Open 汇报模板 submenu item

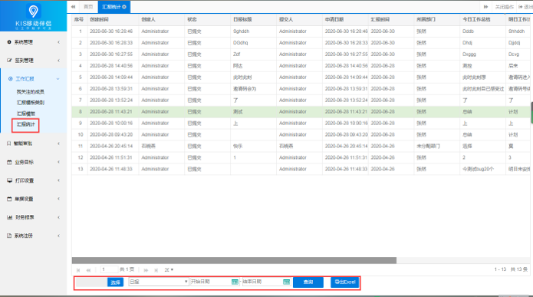coord(26,114)
